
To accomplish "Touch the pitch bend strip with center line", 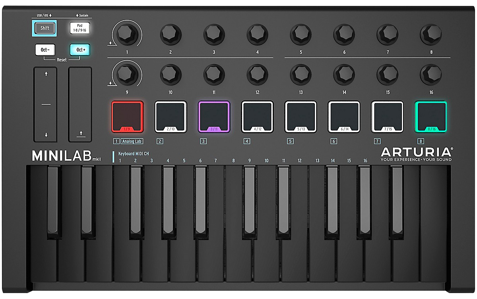I will (45, 104).
